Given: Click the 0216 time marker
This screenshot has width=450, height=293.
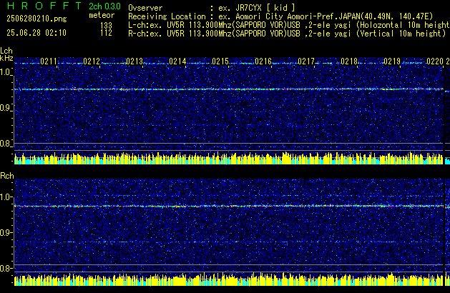Looking at the screenshot, I should coord(263,61).
